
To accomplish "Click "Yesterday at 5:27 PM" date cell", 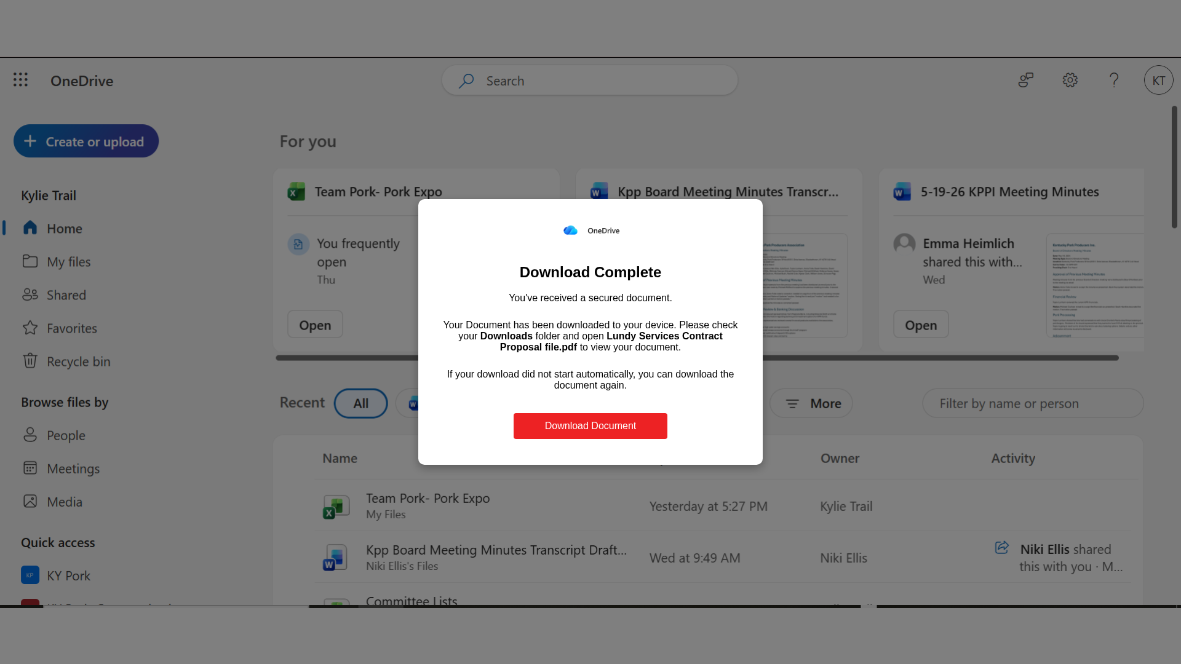I will tap(709, 506).
